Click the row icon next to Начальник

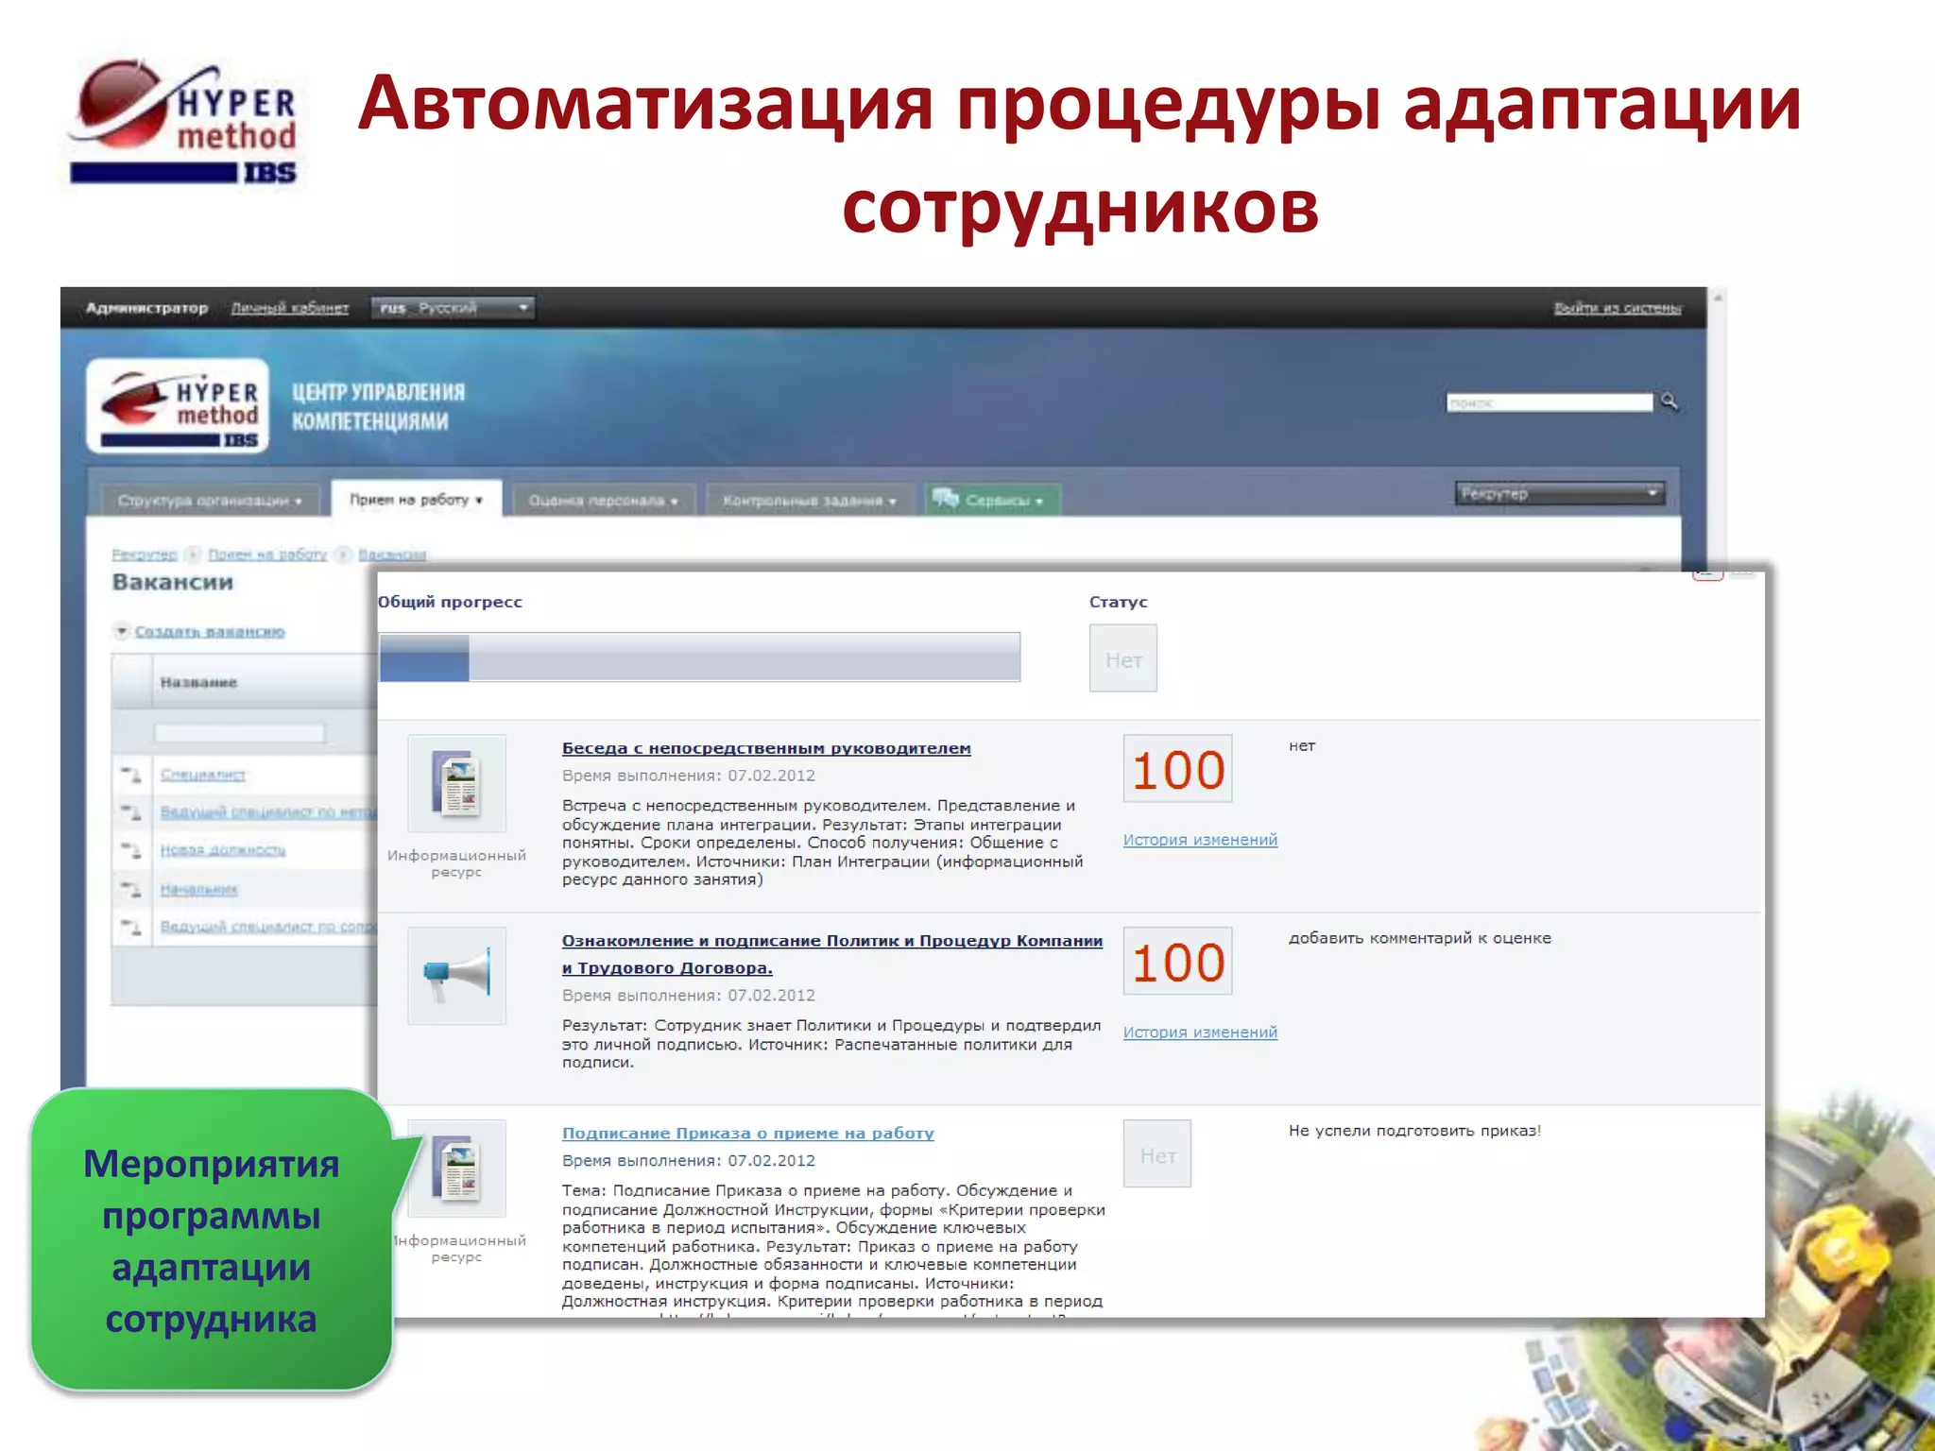tap(130, 889)
